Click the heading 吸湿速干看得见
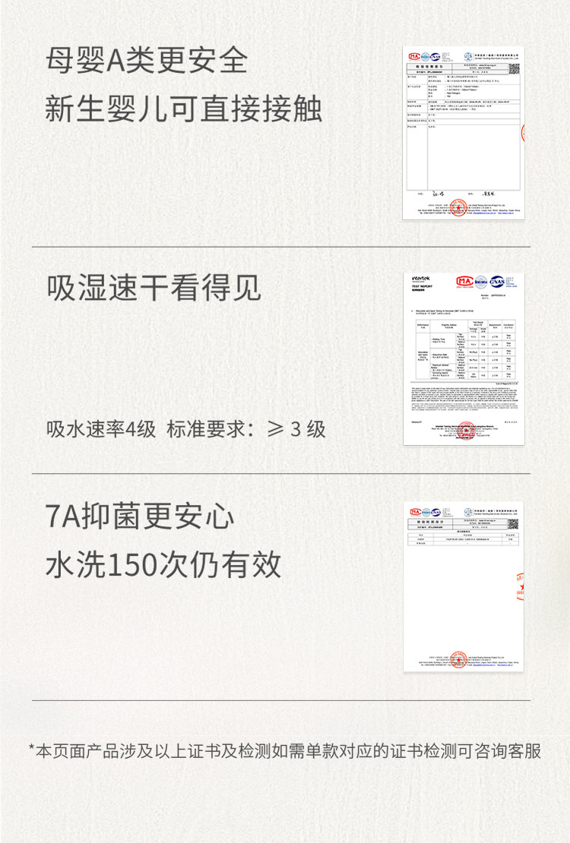Viewport: 570px width, 843px height. [154, 287]
